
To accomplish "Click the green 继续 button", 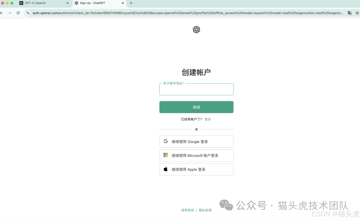I will tap(196, 107).
